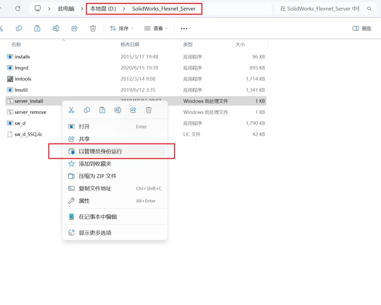Click the paste icon in context menu
This screenshot has width=381, height=305.
(102, 110)
